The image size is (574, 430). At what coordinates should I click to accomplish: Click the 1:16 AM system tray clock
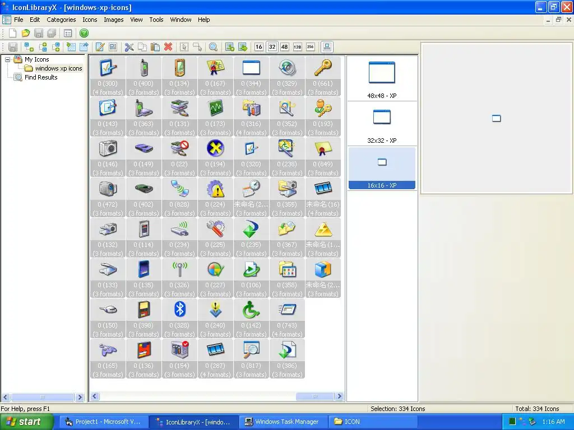coord(553,422)
